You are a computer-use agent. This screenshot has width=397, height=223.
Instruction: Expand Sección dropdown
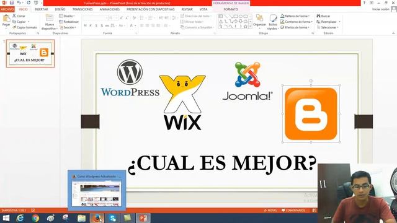(68, 27)
